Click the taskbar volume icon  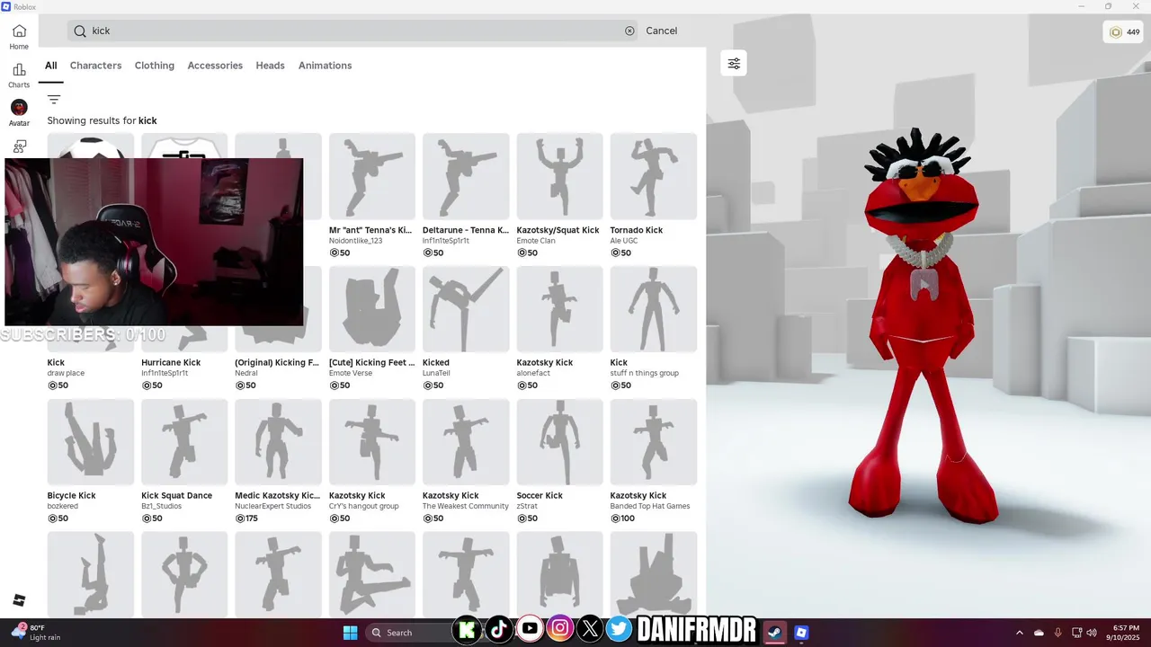click(1091, 633)
